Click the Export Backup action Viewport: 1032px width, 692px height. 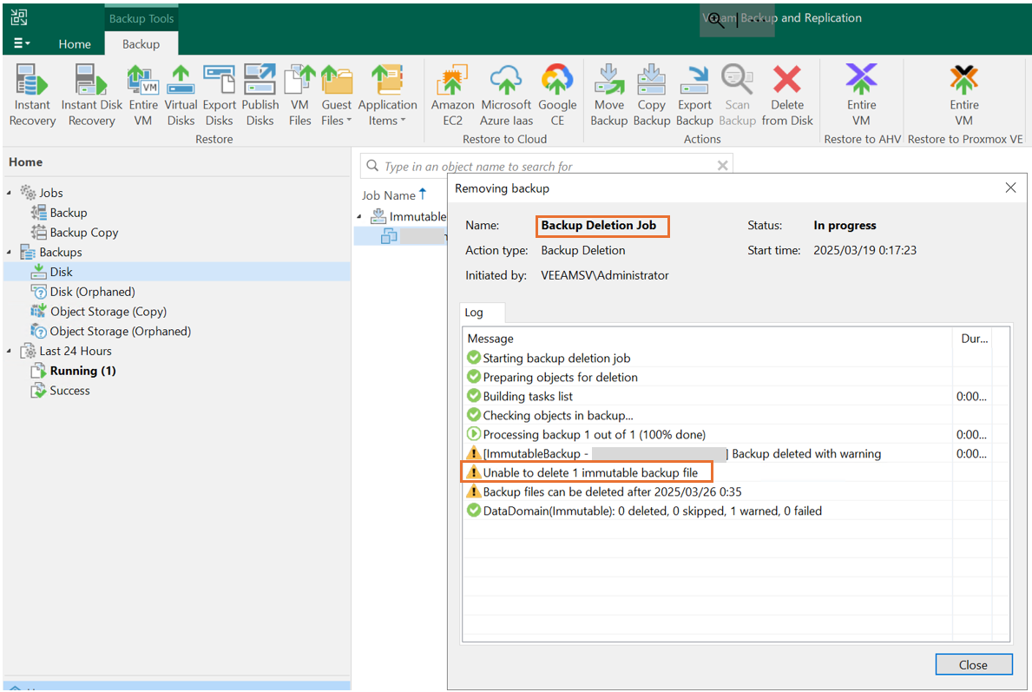[x=694, y=96]
